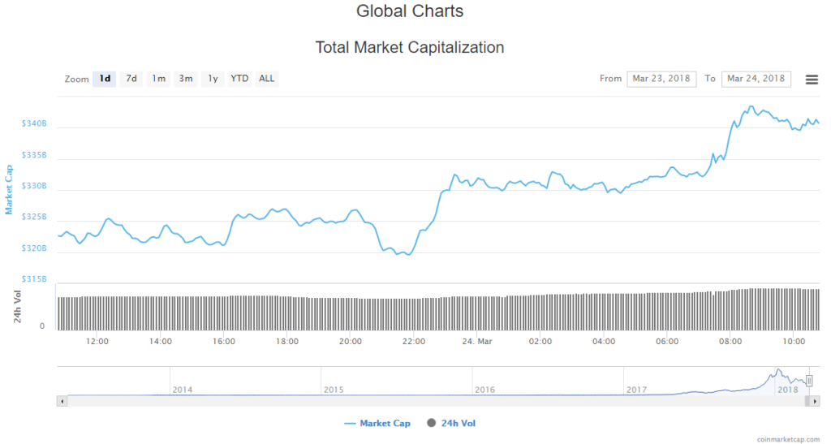This screenshot has width=831, height=444.
Task: Click the navigator left scroll arrow
Action: pos(62,400)
